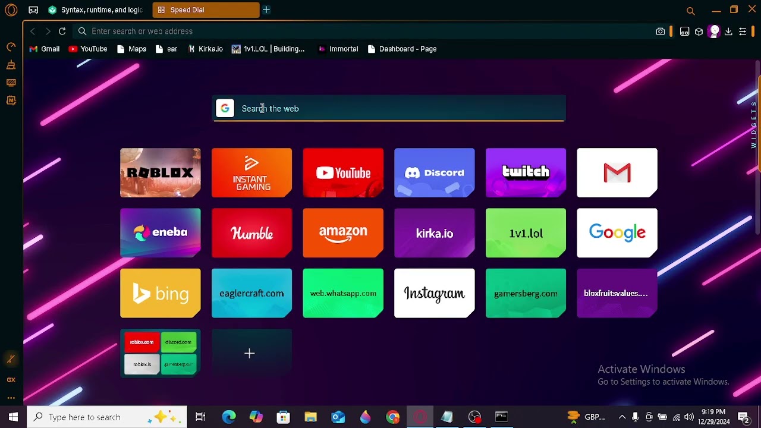The image size is (761, 428).
Task: Add a new speed dial site
Action: (x=251, y=353)
